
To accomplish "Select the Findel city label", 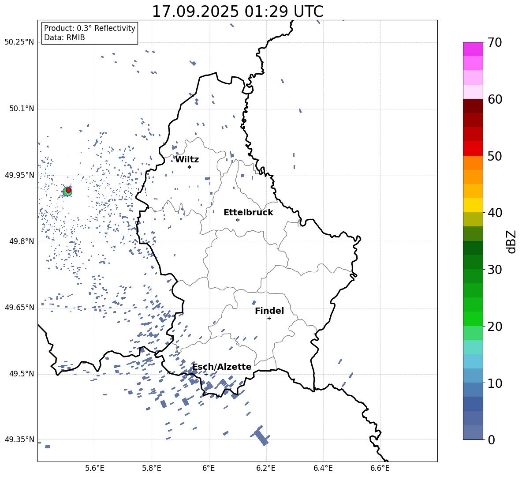I will [269, 311].
